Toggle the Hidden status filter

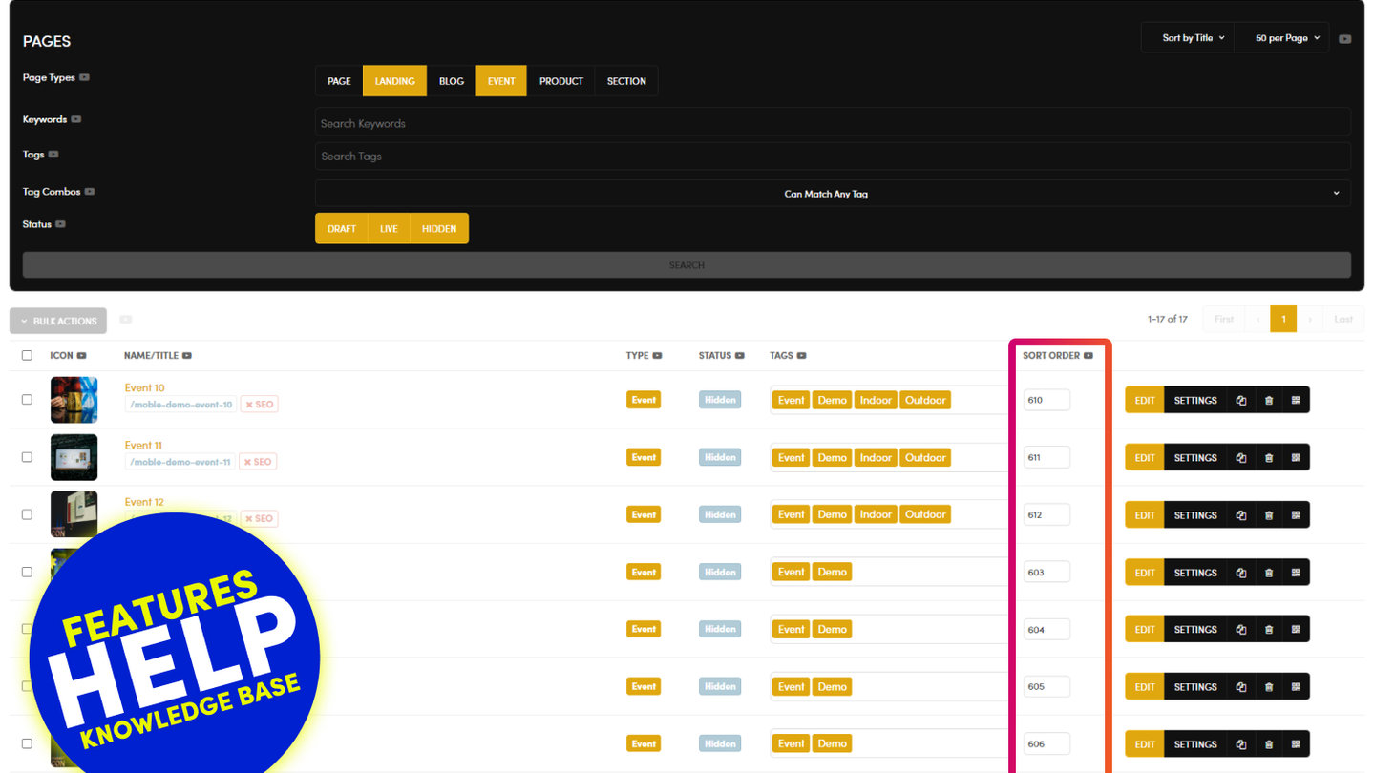(439, 229)
